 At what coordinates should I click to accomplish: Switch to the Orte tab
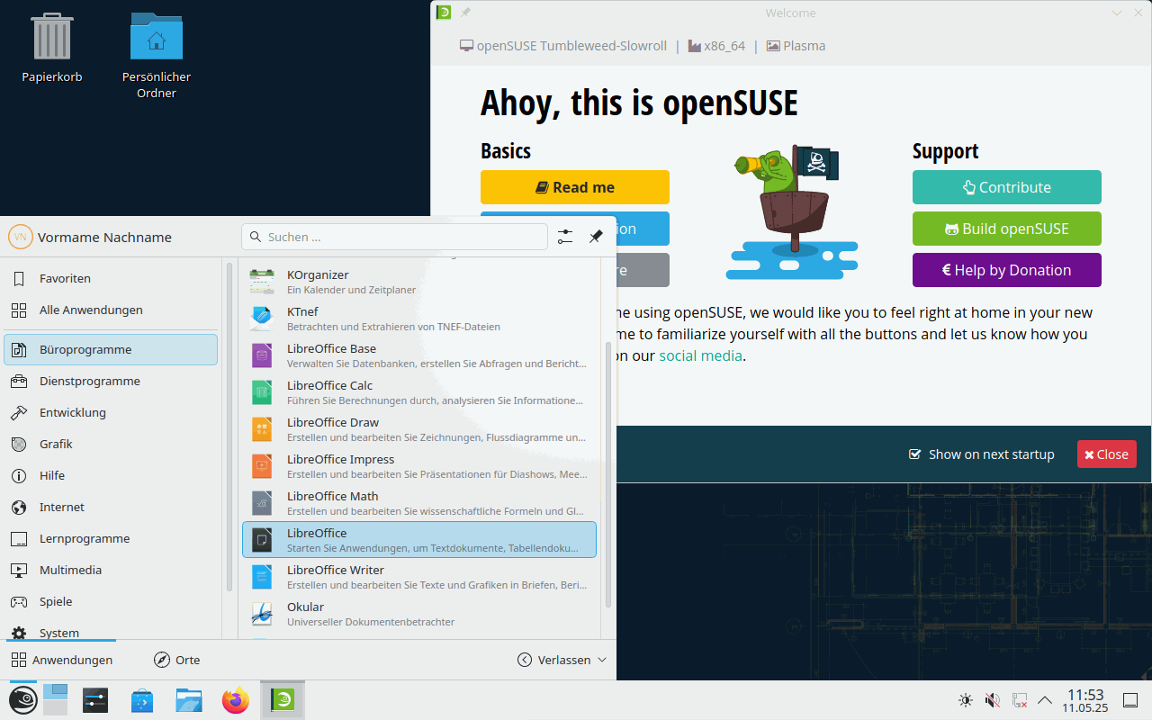tap(176, 659)
